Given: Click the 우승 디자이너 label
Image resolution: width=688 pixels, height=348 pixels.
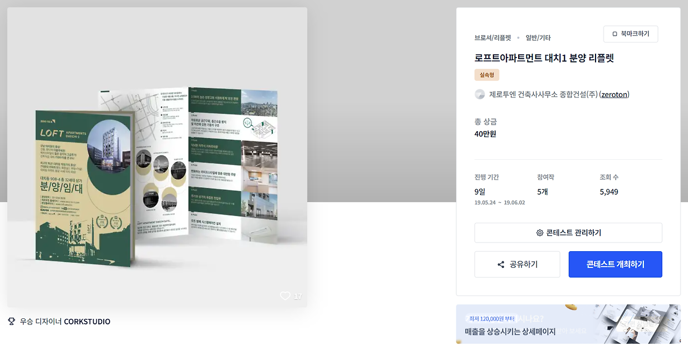Looking at the screenshot, I should [x=41, y=322].
